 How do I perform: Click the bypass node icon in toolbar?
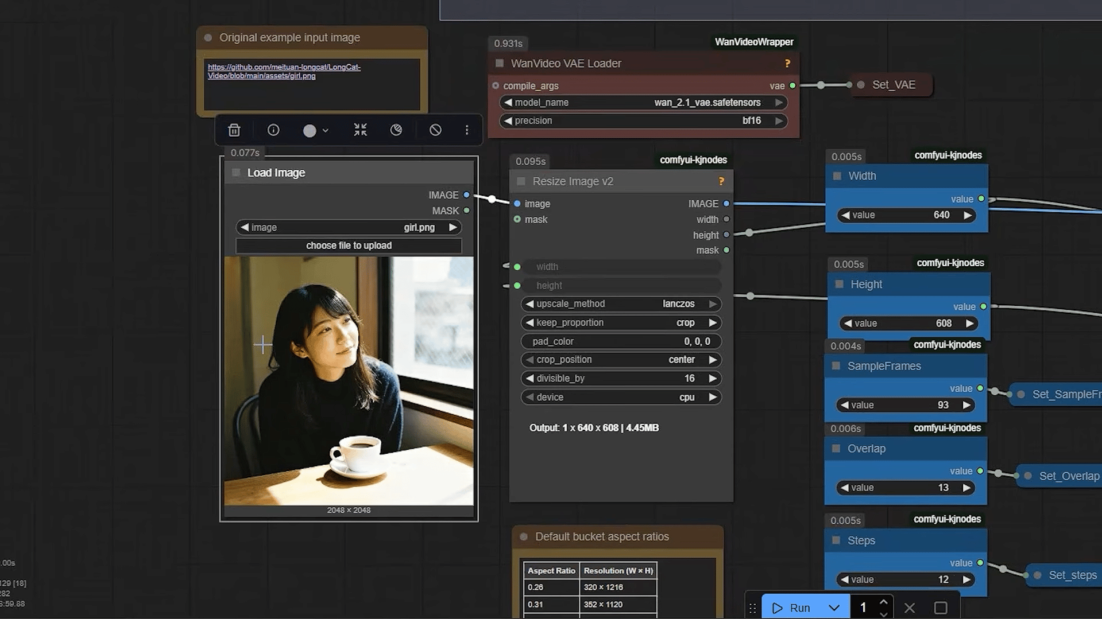[435, 130]
